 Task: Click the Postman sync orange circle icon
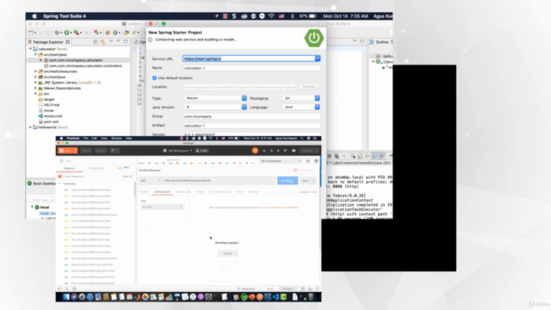(255, 151)
